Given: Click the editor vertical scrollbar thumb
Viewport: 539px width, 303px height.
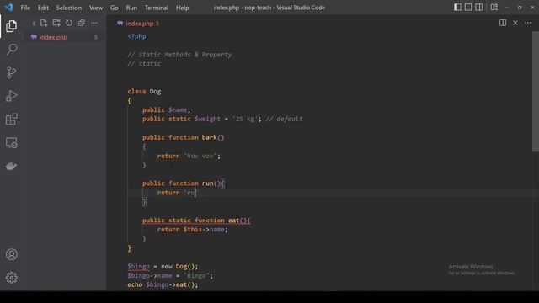Looking at the screenshot, I should (536, 92).
